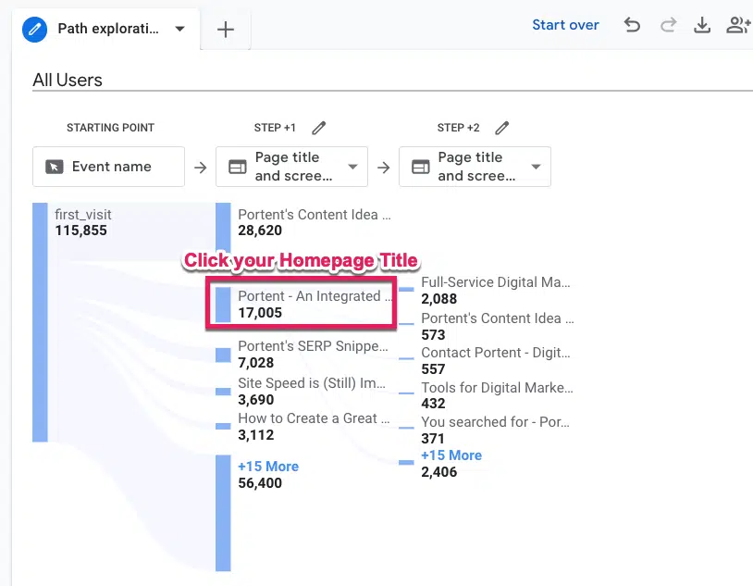This screenshot has height=586, width=753.
Task: Click the Start over link
Action: coord(565,25)
